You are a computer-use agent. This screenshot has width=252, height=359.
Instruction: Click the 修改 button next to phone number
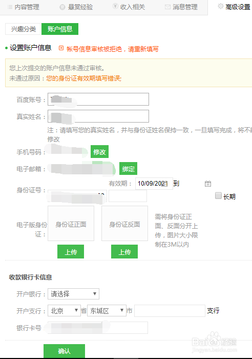(x=99, y=152)
